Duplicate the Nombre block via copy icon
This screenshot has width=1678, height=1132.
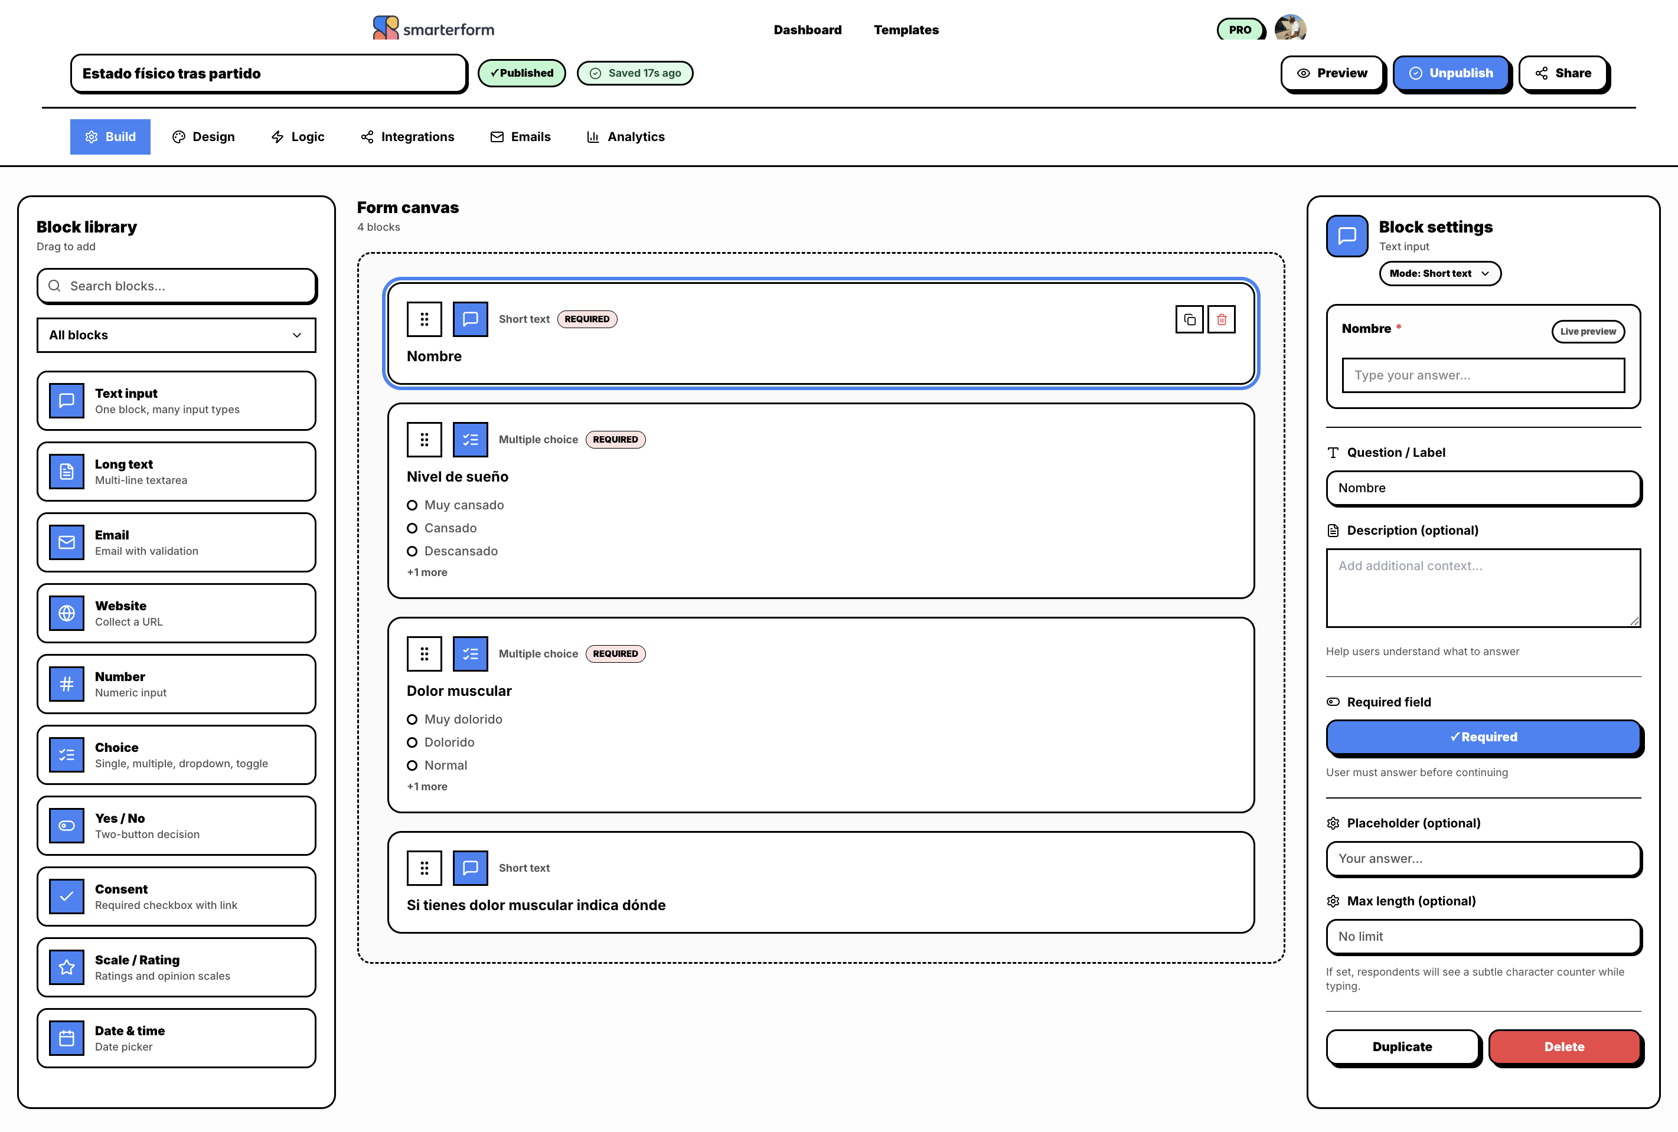pos(1189,318)
